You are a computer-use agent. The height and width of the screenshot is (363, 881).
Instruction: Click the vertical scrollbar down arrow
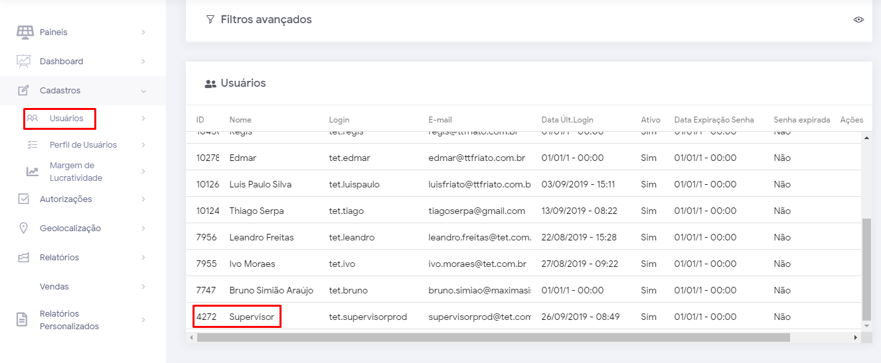point(866,325)
